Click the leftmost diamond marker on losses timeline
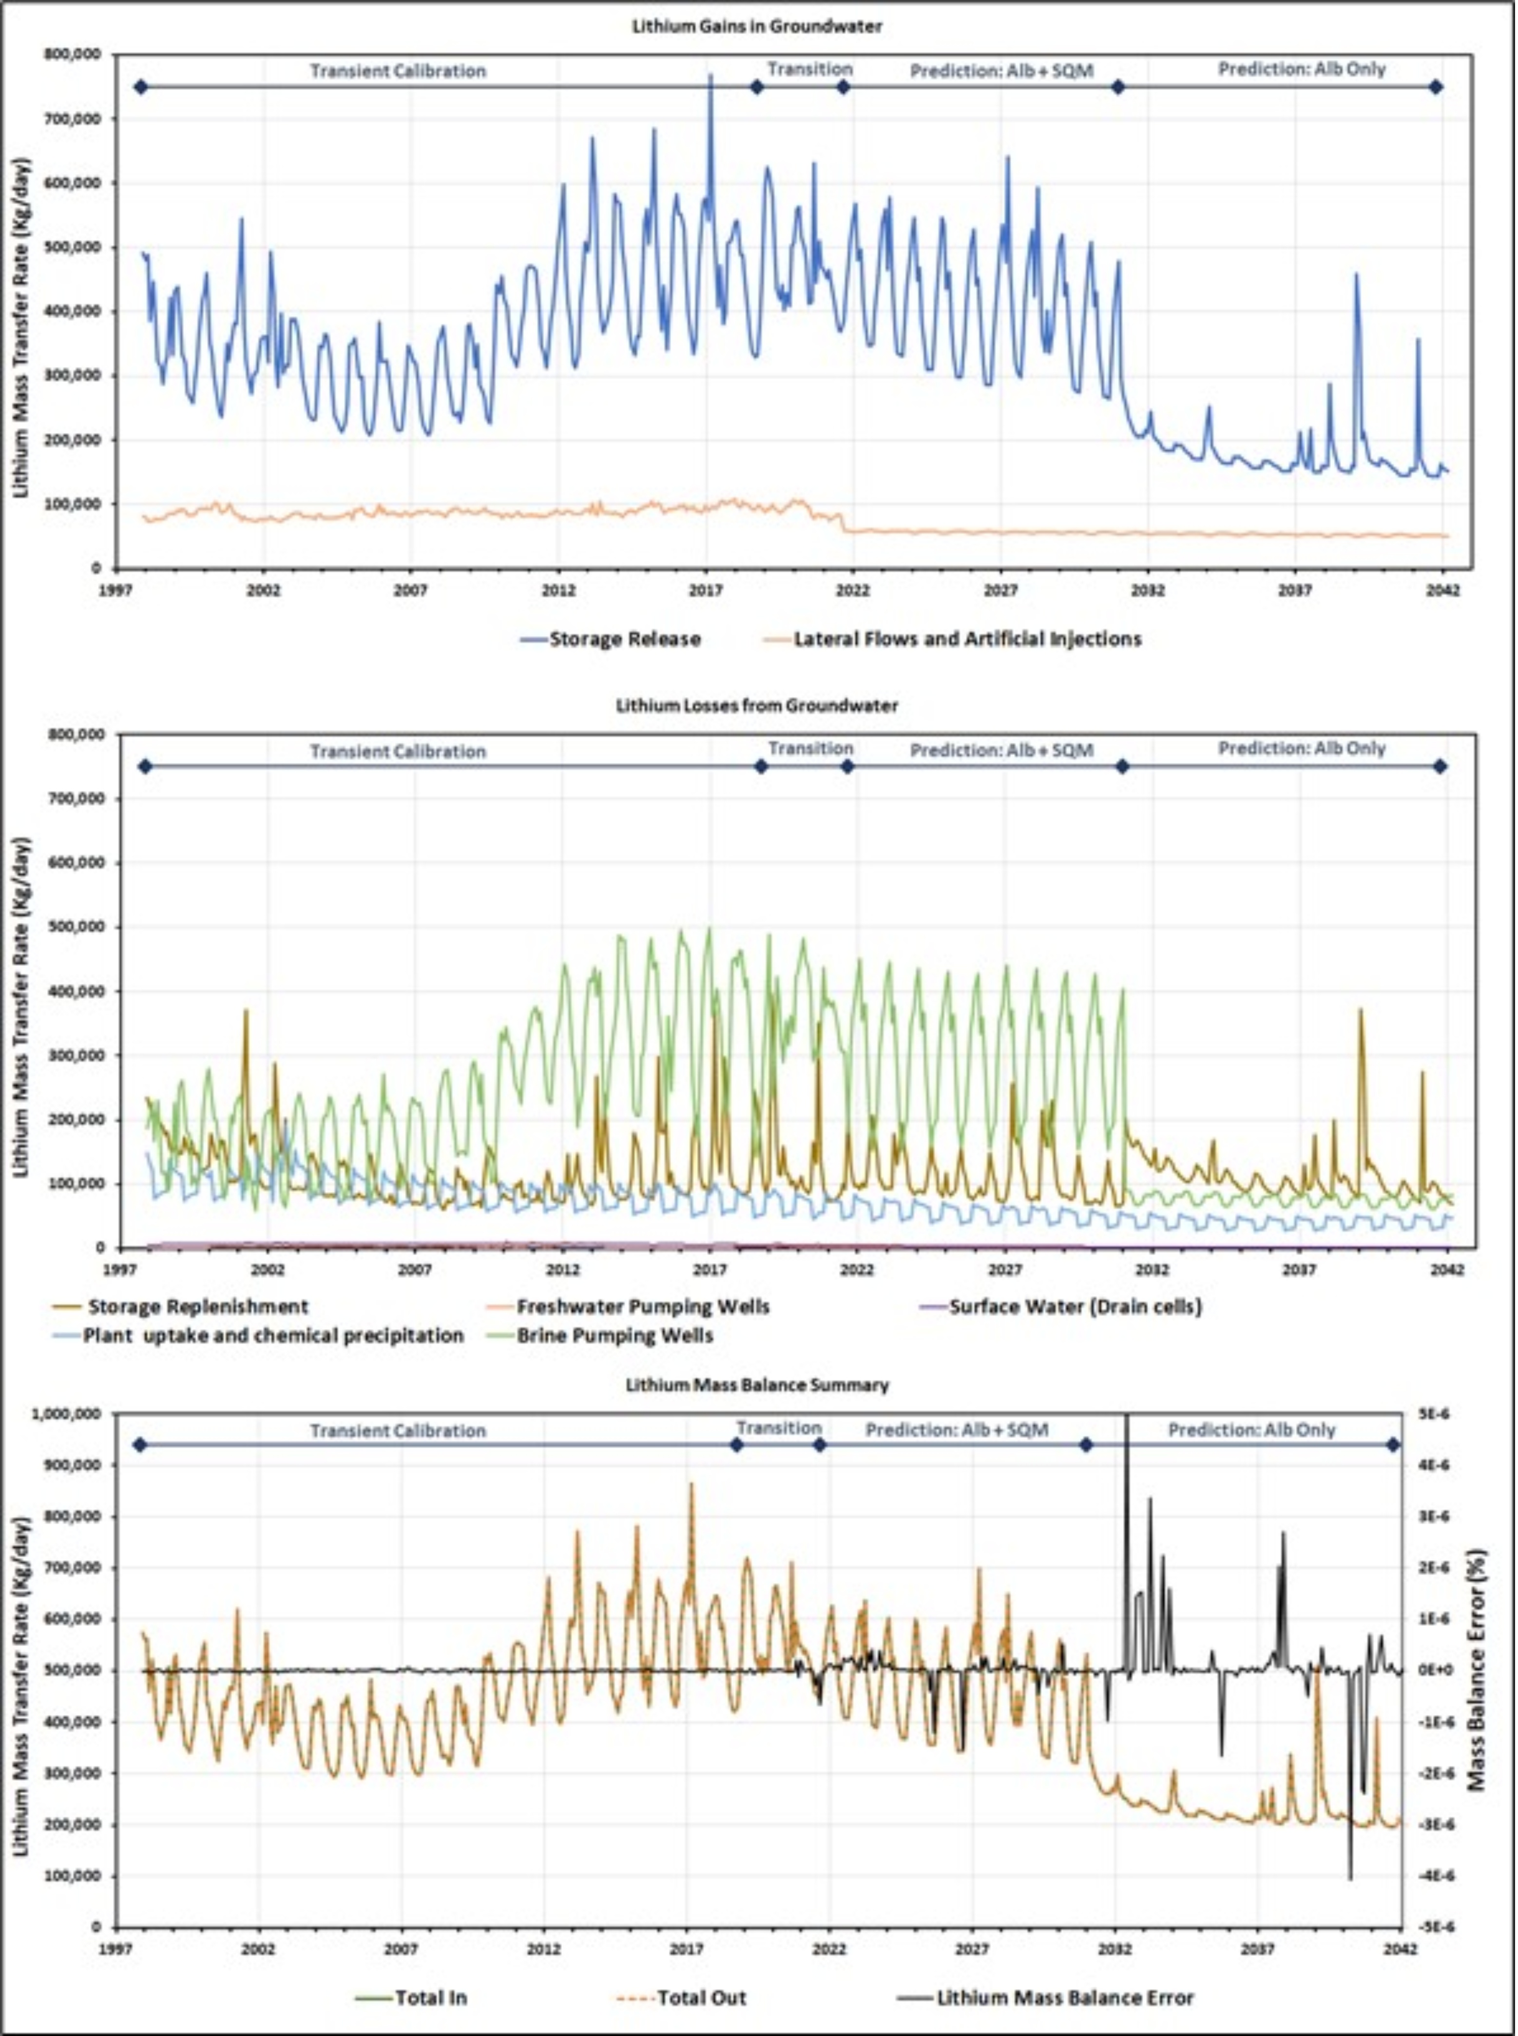 click(144, 767)
